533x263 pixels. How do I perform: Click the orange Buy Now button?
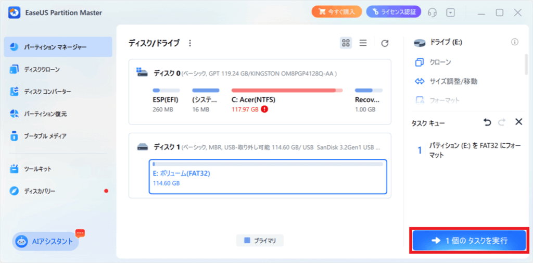[337, 12]
